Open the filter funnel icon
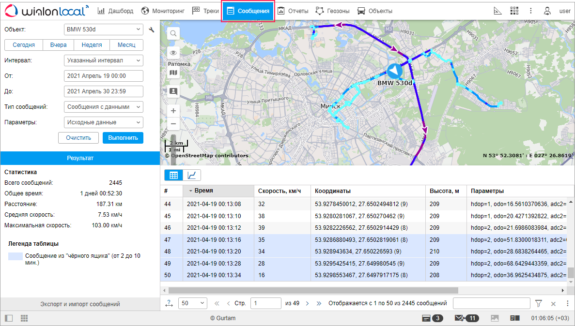The height and width of the screenshot is (326, 575). tap(538, 303)
